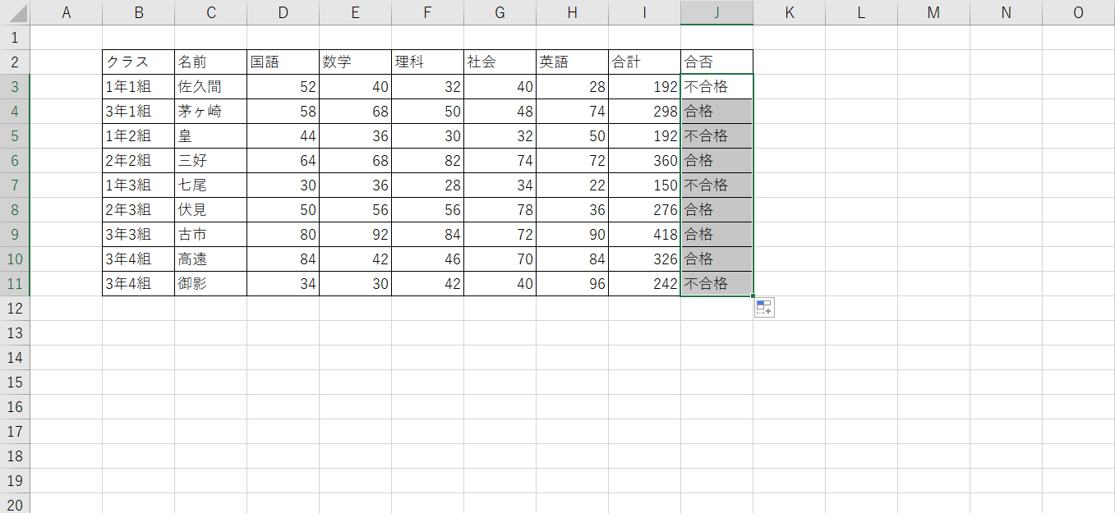Select 古市's 数学 score 92
Screen dimensions: 1115x513
pos(355,234)
